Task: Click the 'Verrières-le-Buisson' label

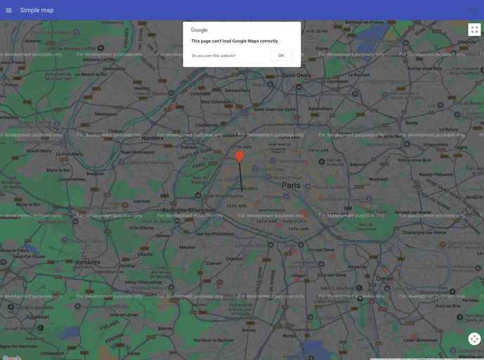Action: (214, 340)
